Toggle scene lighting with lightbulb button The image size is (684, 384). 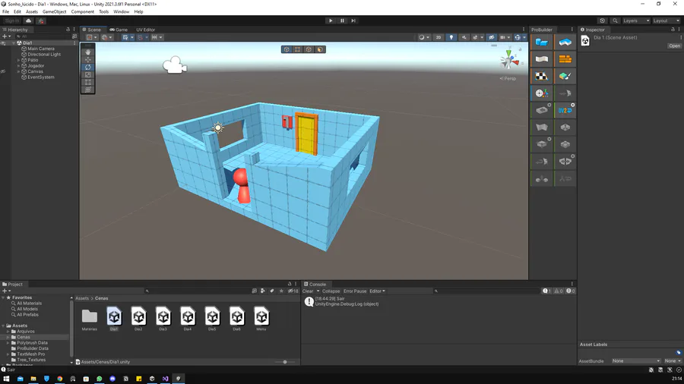[451, 37]
